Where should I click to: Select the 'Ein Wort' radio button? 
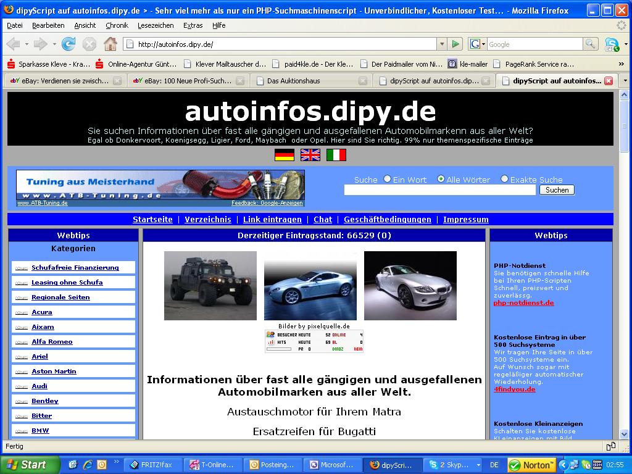click(387, 179)
